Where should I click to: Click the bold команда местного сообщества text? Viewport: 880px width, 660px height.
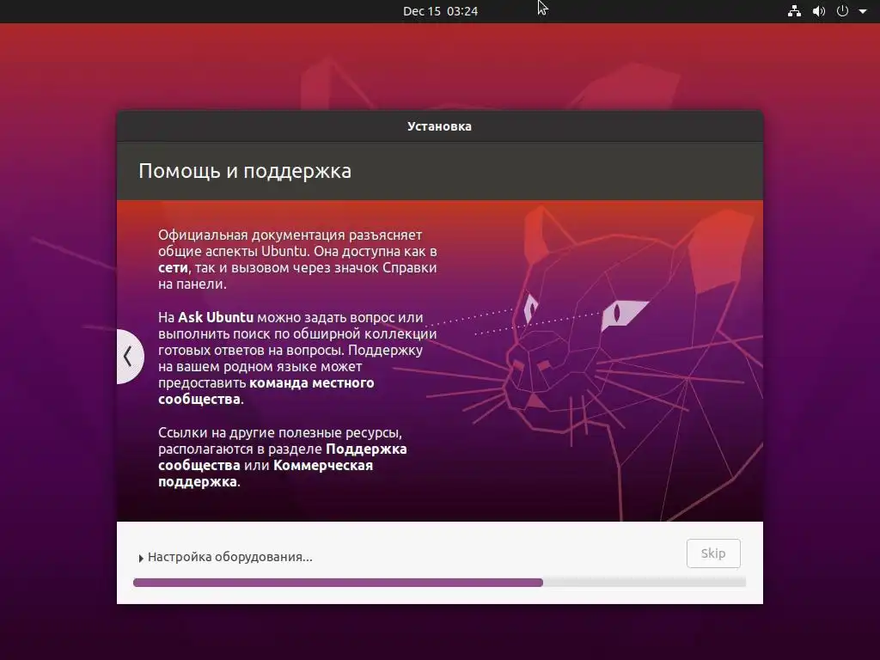[266, 391]
